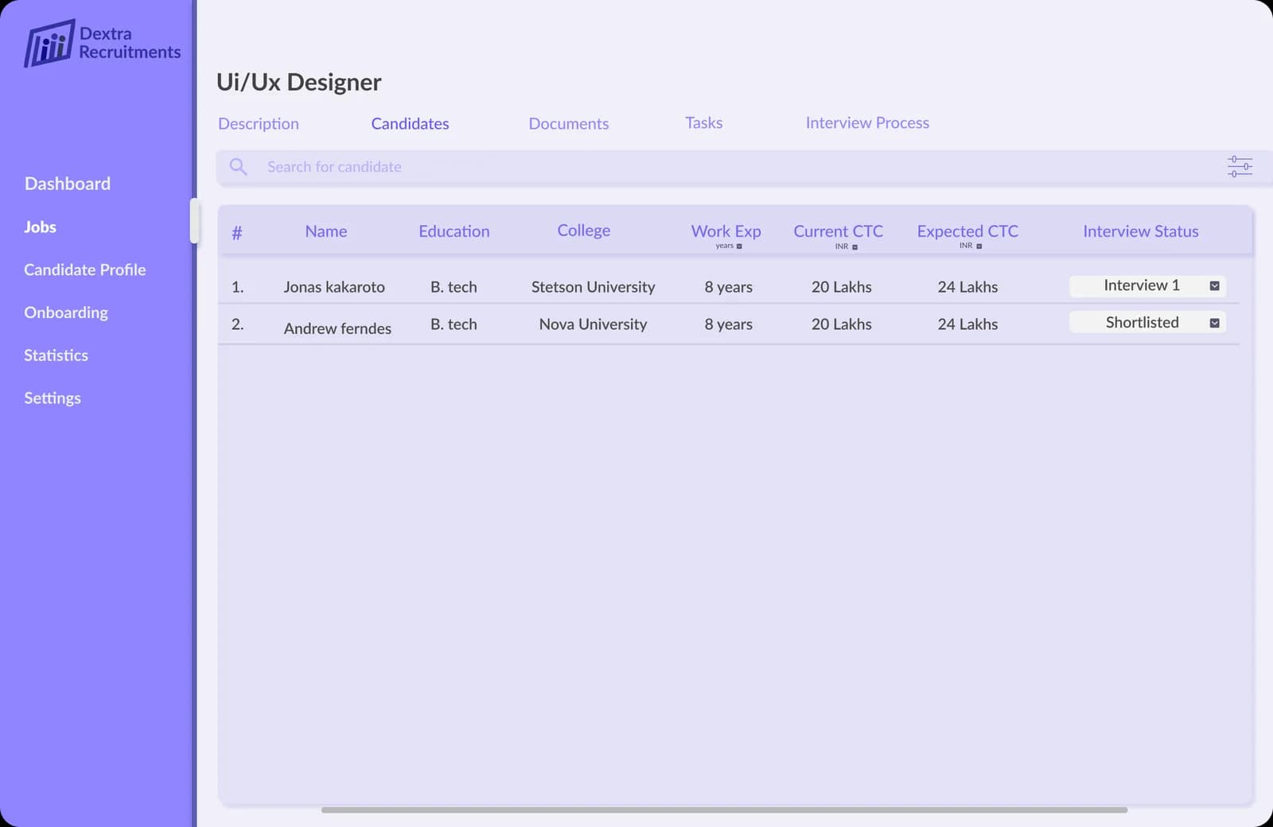Click the Interview Status column header
Screen dimensions: 1273x827
point(1141,231)
